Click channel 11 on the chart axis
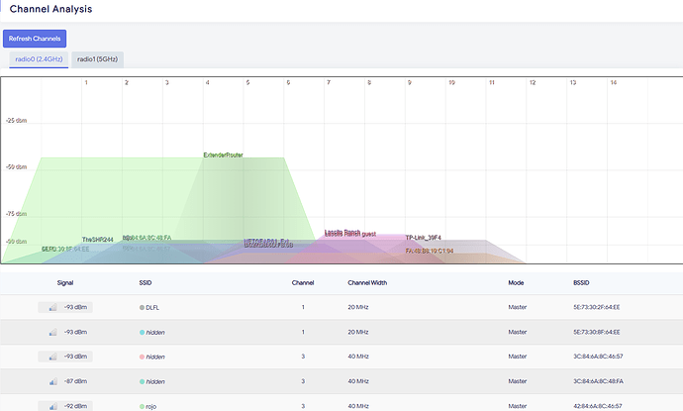The image size is (683, 411). point(492,82)
